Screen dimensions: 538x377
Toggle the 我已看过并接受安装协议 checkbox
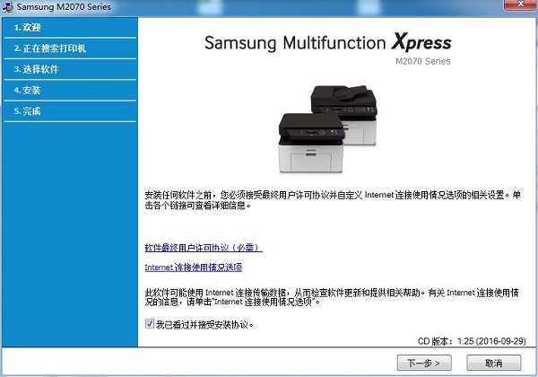click(150, 324)
